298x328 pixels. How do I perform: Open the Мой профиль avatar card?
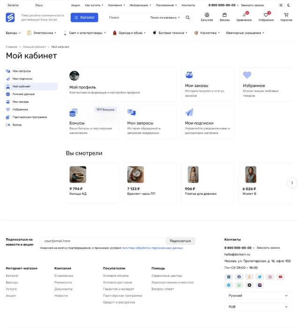pyautogui.click(x=121, y=84)
